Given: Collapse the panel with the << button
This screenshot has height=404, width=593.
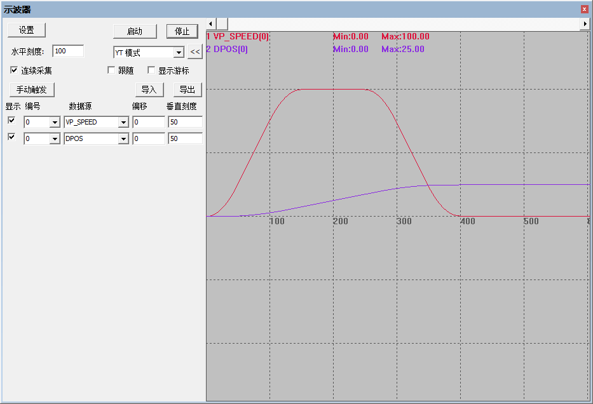Looking at the screenshot, I should pyautogui.click(x=195, y=51).
